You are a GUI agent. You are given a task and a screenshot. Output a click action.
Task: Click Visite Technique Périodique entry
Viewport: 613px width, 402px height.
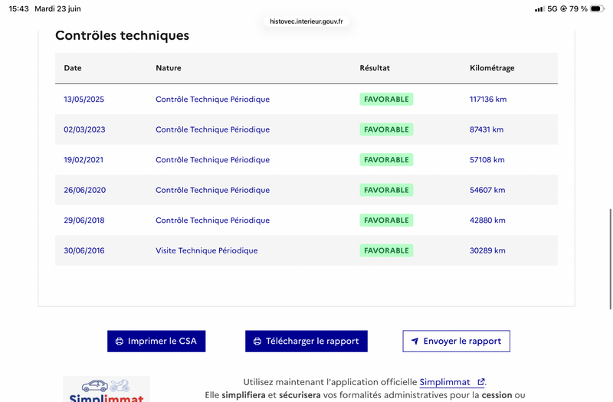click(x=206, y=250)
